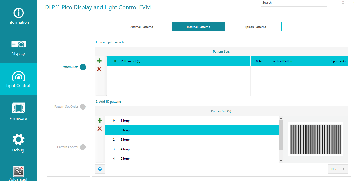Click the Pattern Sets table header
360x181 pixels.
(221, 52)
